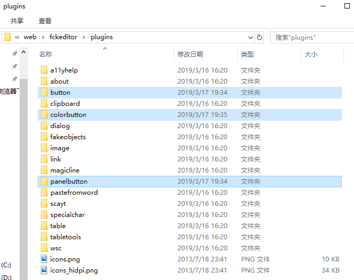Select the a11yhelp folder name
This screenshot has height=280, width=354.
pyautogui.click(x=64, y=70)
